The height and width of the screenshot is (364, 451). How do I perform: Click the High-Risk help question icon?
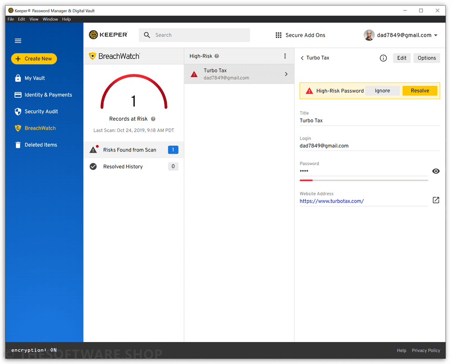(217, 56)
